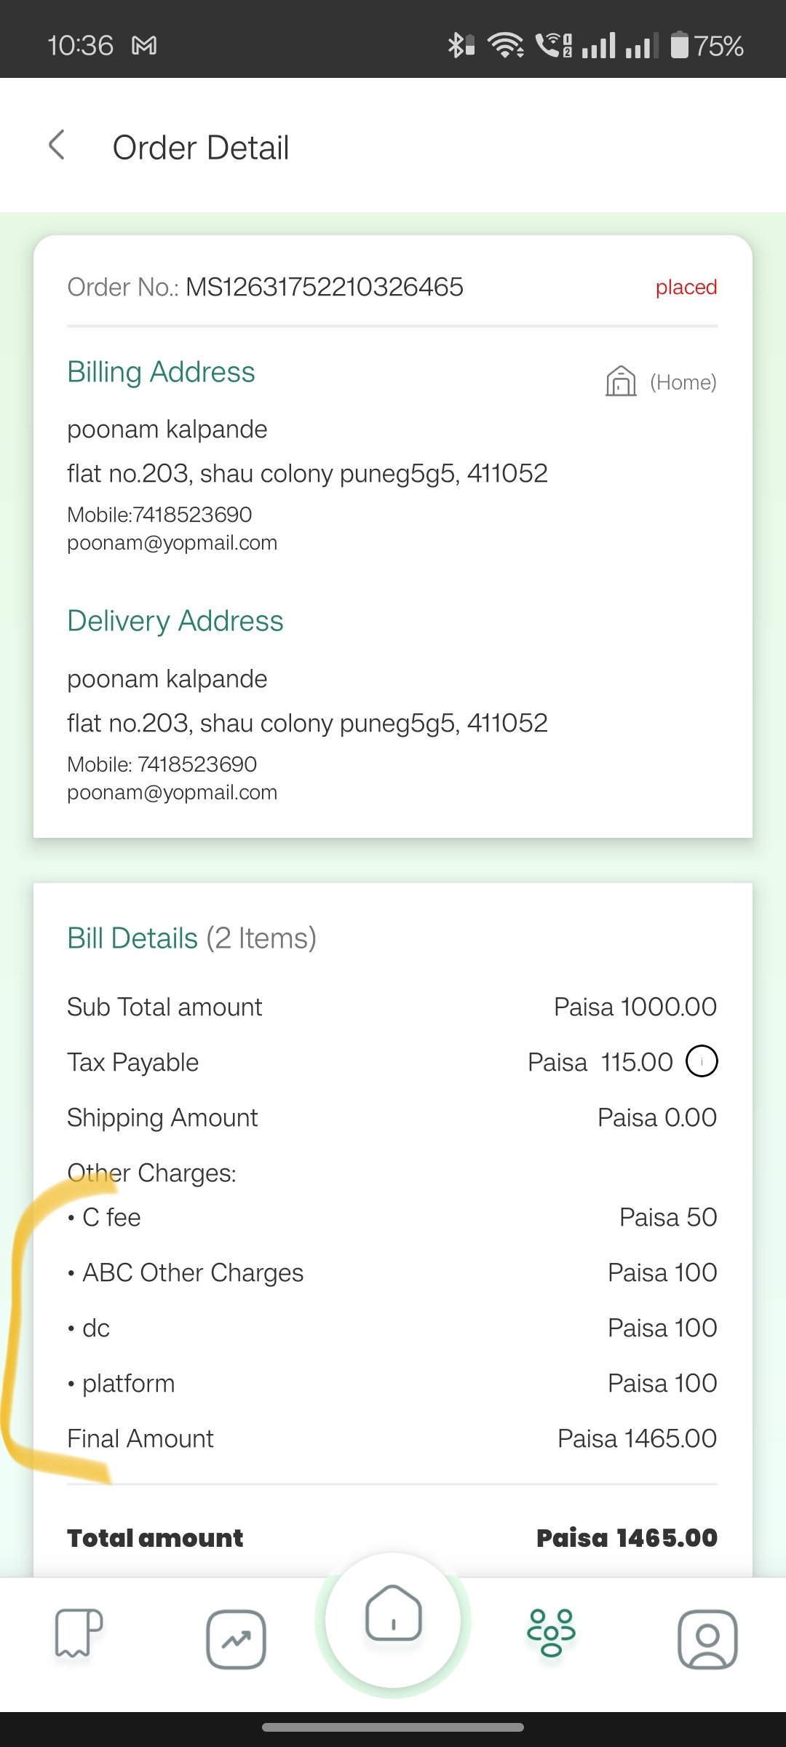Tap the Home address type icon
This screenshot has height=1747, width=786.
click(x=621, y=381)
